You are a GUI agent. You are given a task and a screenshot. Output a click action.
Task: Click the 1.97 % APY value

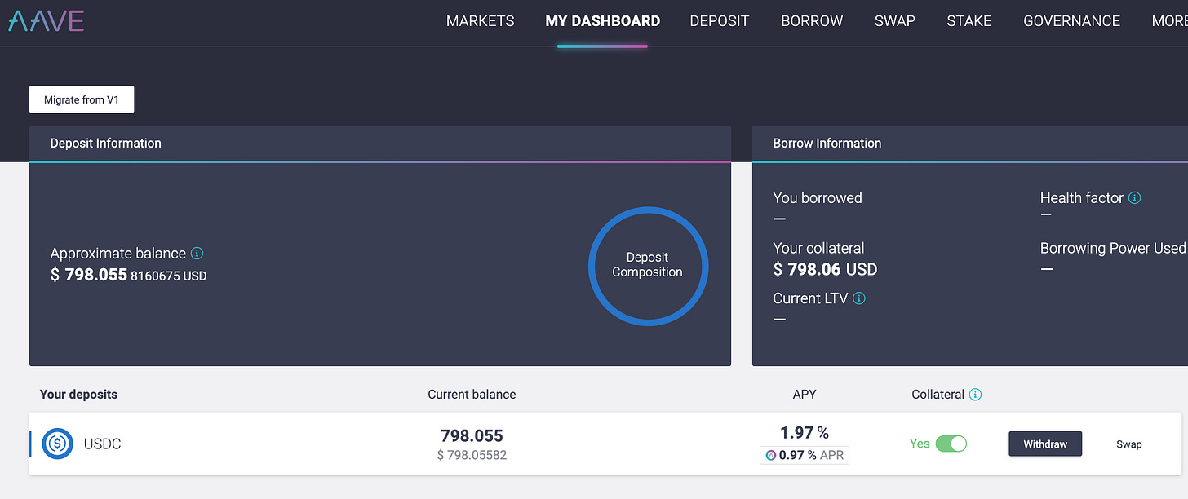[805, 433]
